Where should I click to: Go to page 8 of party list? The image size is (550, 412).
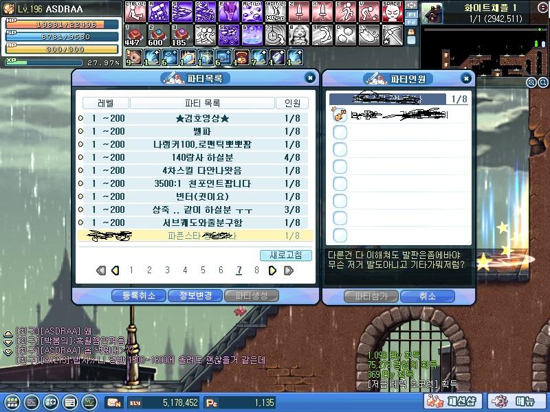pyautogui.click(x=256, y=270)
